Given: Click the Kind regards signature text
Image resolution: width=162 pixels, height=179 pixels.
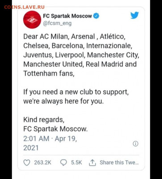Looking at the screenshot, I should click(x=44, y=120).
